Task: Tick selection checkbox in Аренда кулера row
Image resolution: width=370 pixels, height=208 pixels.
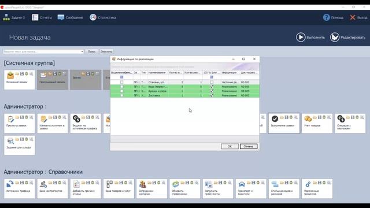Action: click(x=122, y=91)
